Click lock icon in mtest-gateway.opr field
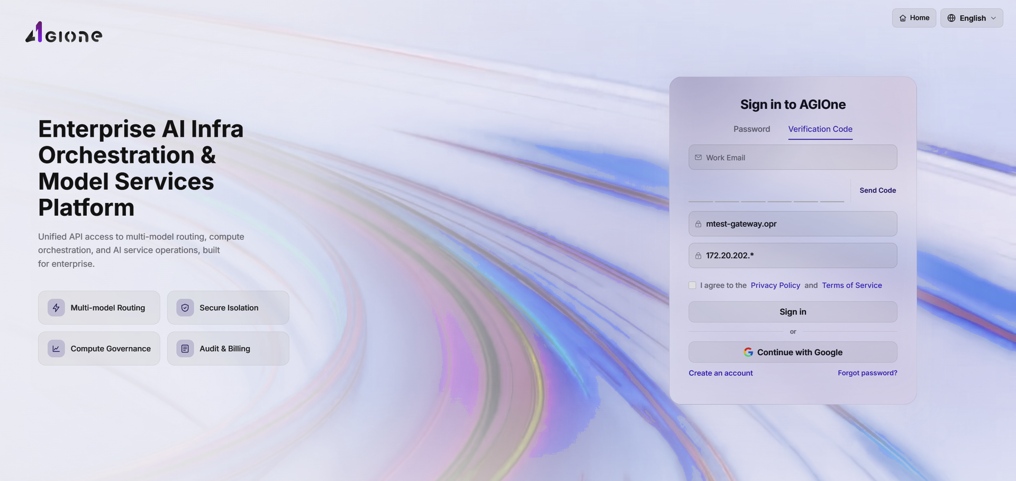The width and height of the screenshot is (1016, 481). [x=698, y=224]
